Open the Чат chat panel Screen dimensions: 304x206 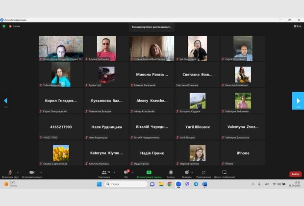(x=126, y=173)
